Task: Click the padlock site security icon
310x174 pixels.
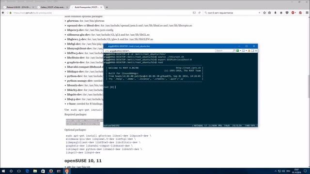Action: (x=11, y=13)
